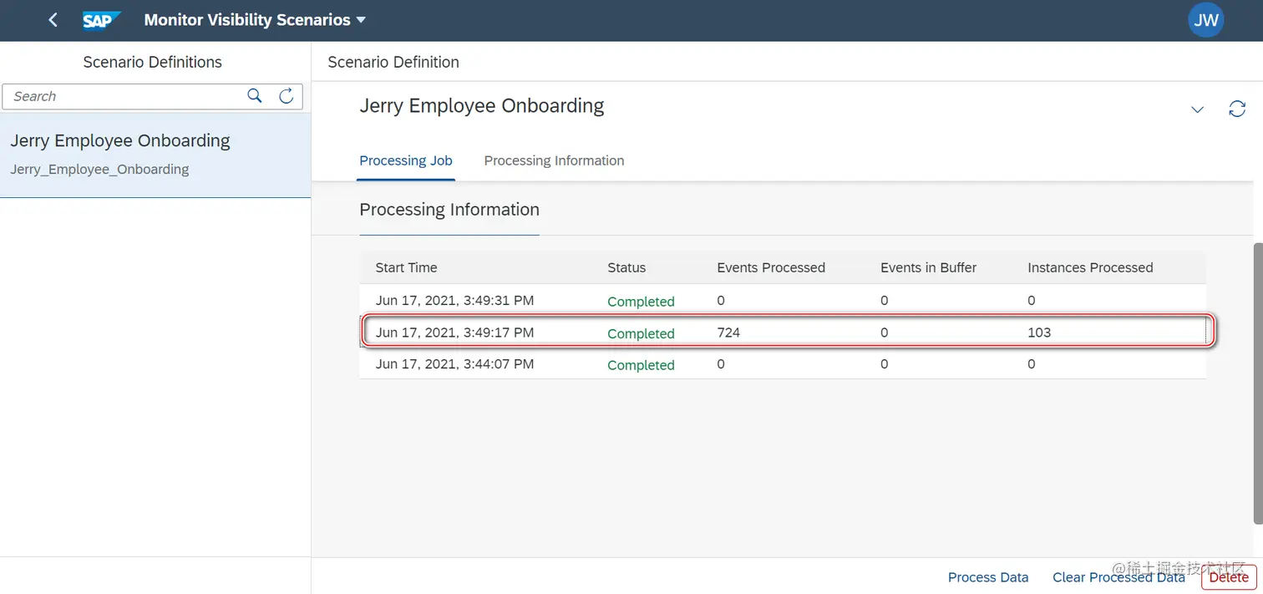Click the back navigation arrow
Image resolution: width=1263 pixels, height=594 pixels.
pyautogui.click(x=53, y=20)
